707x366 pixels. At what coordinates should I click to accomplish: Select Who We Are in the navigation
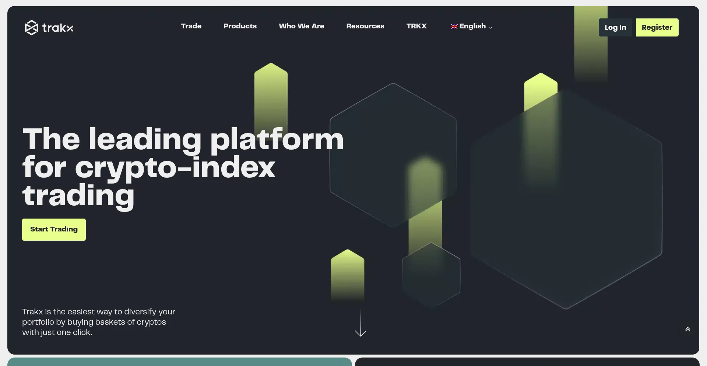coord(301,27)
